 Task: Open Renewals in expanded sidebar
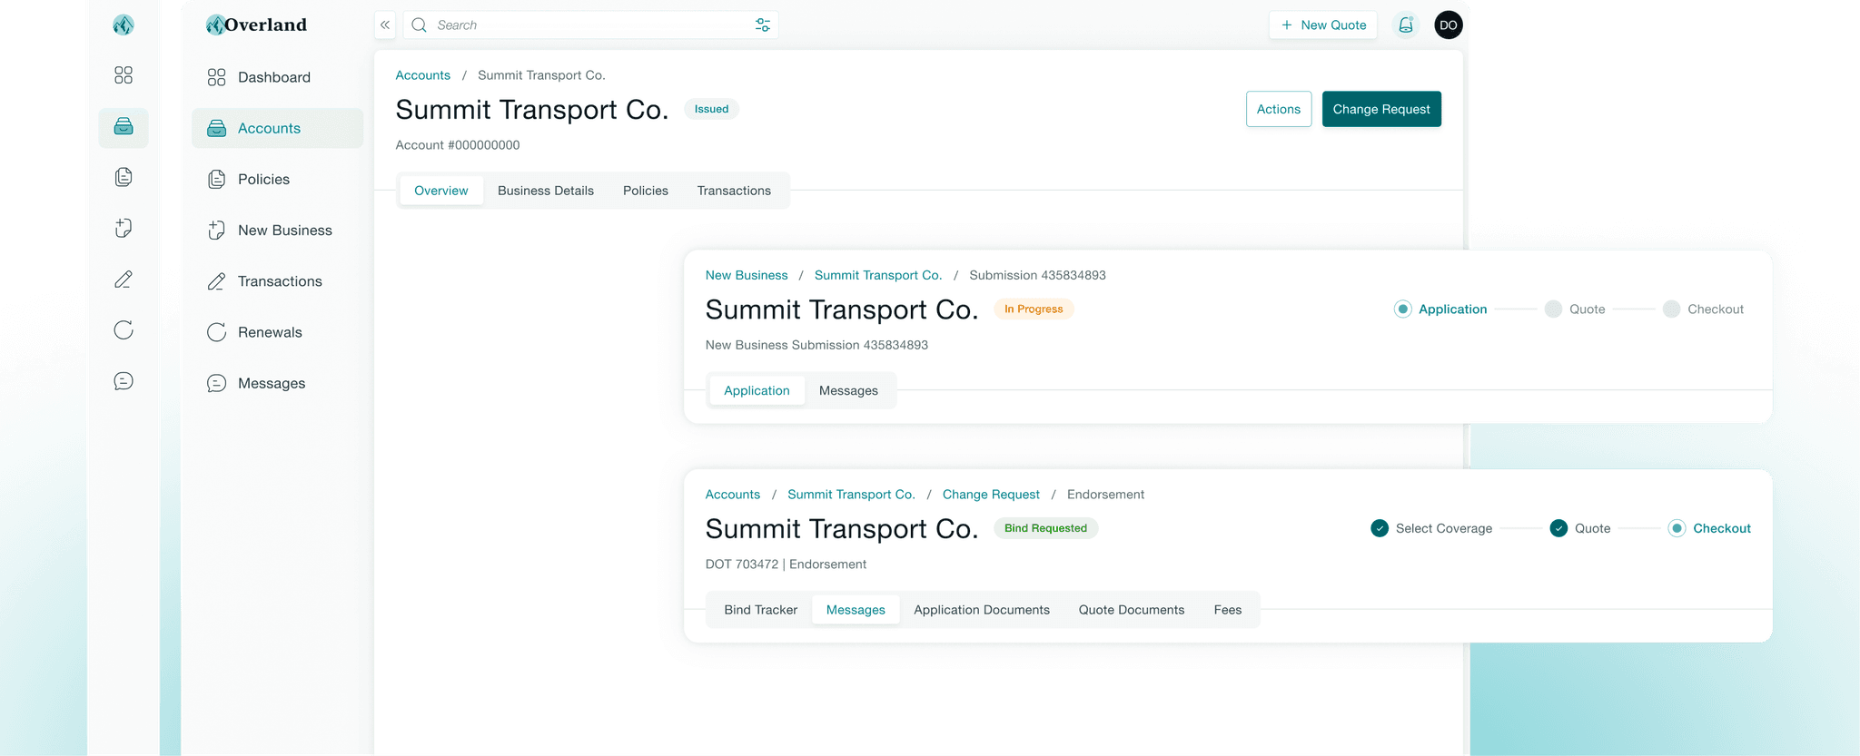click(277, 332)
